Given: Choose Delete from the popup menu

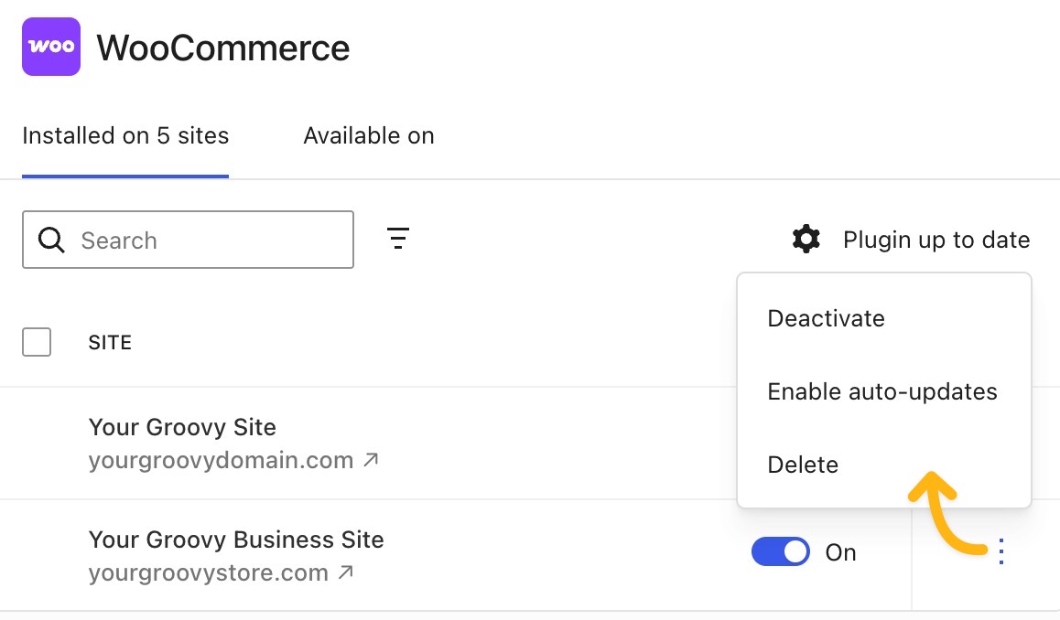Looking at the screenshot, I should click(x=803, y=465).
